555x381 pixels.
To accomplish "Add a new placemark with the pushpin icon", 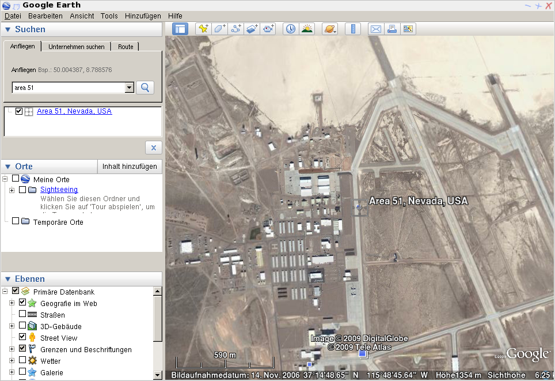I will pyautogui.click(x=204, y=29).
